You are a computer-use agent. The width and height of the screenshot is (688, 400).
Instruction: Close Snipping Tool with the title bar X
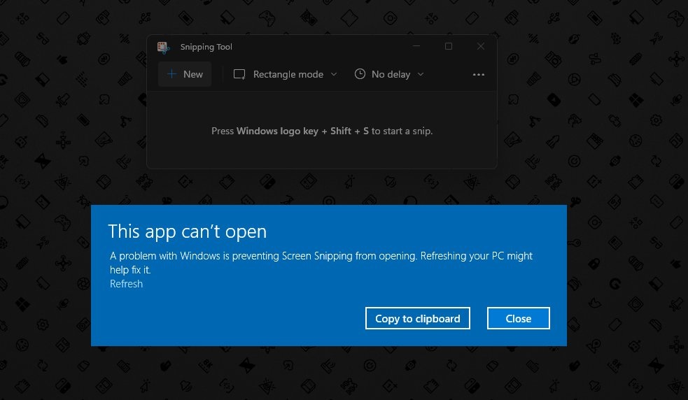click(x=481, y=47)
